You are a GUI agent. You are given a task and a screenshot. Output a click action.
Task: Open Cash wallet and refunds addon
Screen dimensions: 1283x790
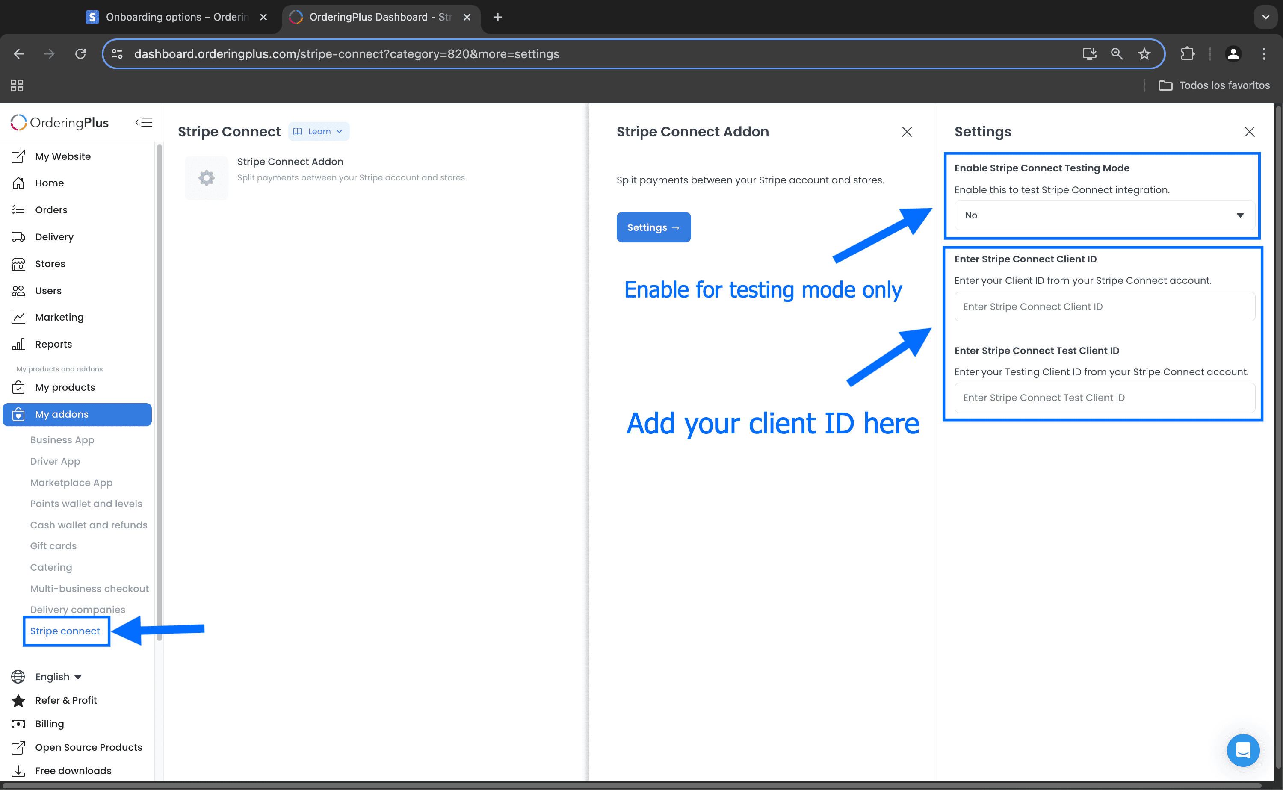89,525
